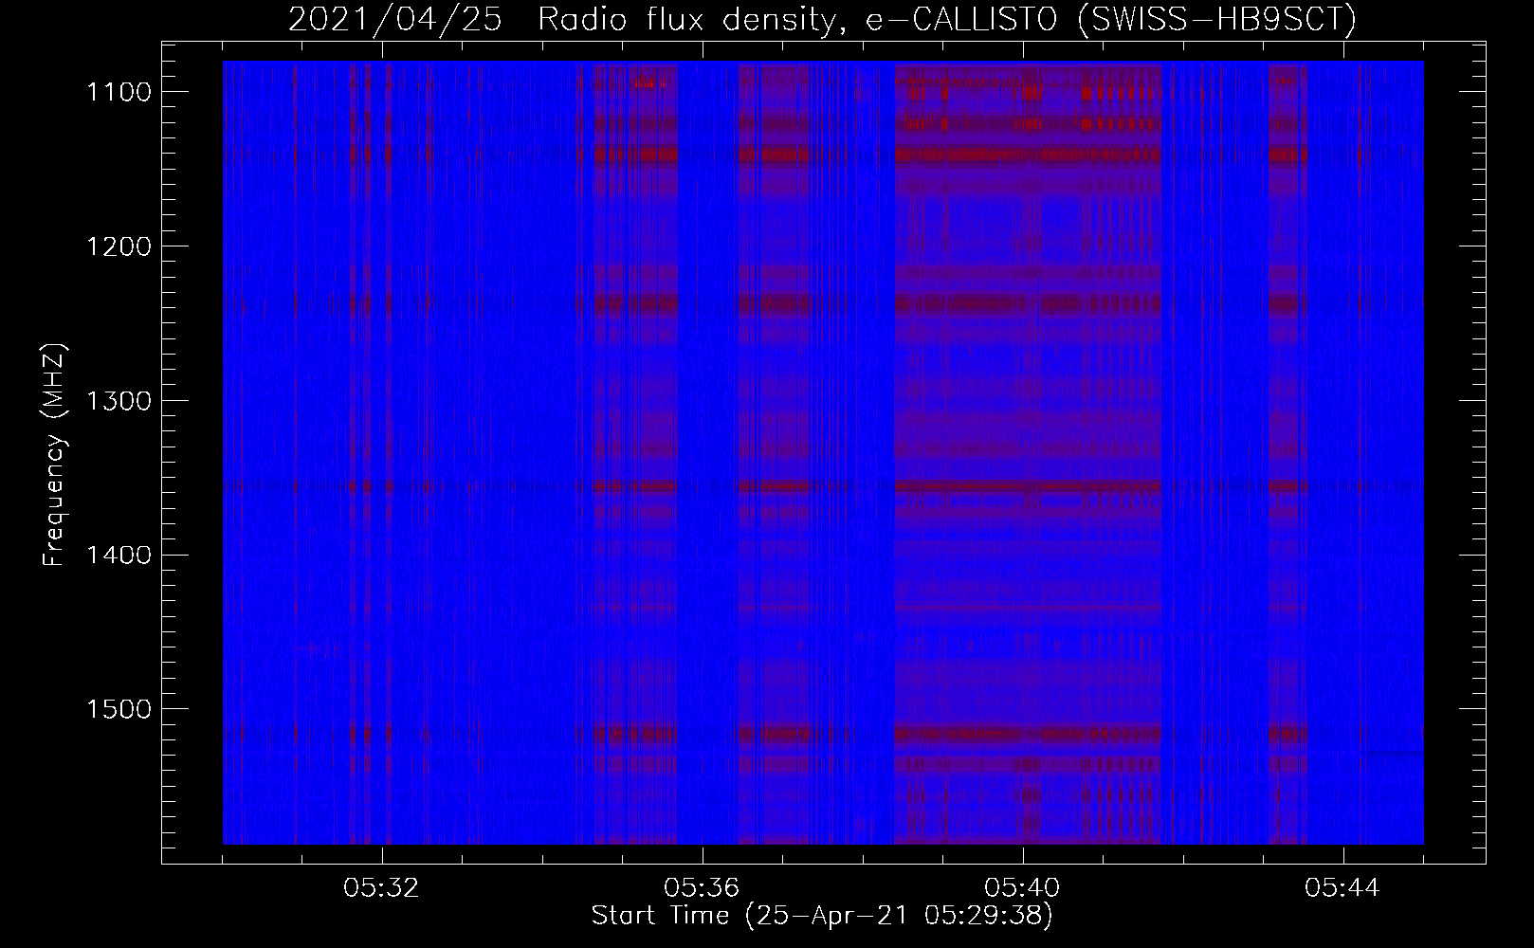Click the 05:44 time tick label
This screenshot has height=948, width=1534.
tap(1343, 888)
